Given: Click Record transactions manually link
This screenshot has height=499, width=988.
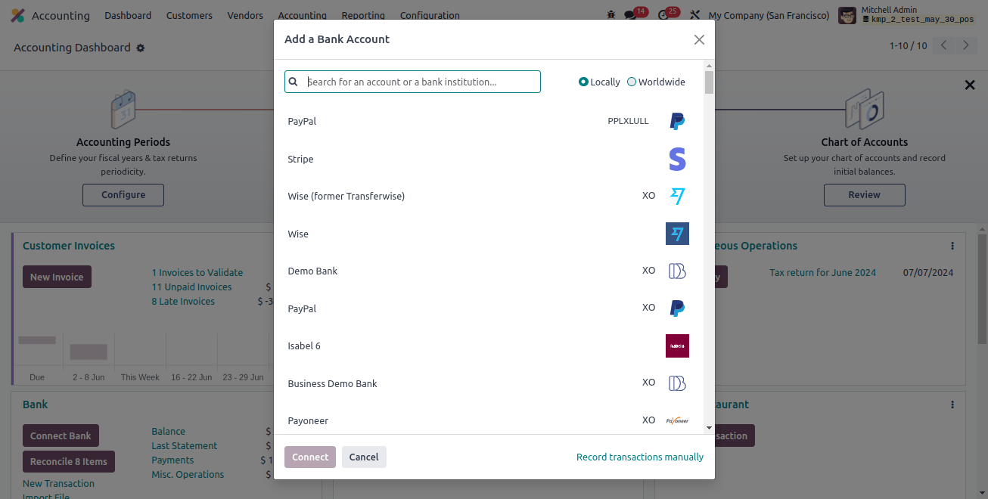Looking at the screenshot, I should coord(640,457).
